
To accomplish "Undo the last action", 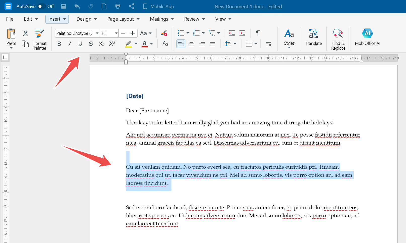I will 77,6.
